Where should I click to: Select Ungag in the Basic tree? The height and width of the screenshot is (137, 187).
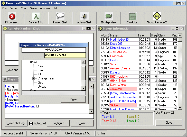[42, 87]
